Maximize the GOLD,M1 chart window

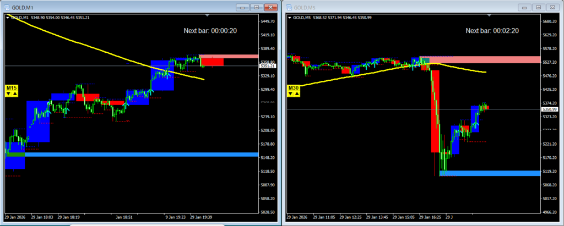tap(256, 7)
